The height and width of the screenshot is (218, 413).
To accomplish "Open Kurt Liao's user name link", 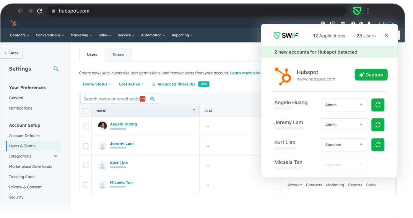I will pyautogui.click(x=119, y=163).
